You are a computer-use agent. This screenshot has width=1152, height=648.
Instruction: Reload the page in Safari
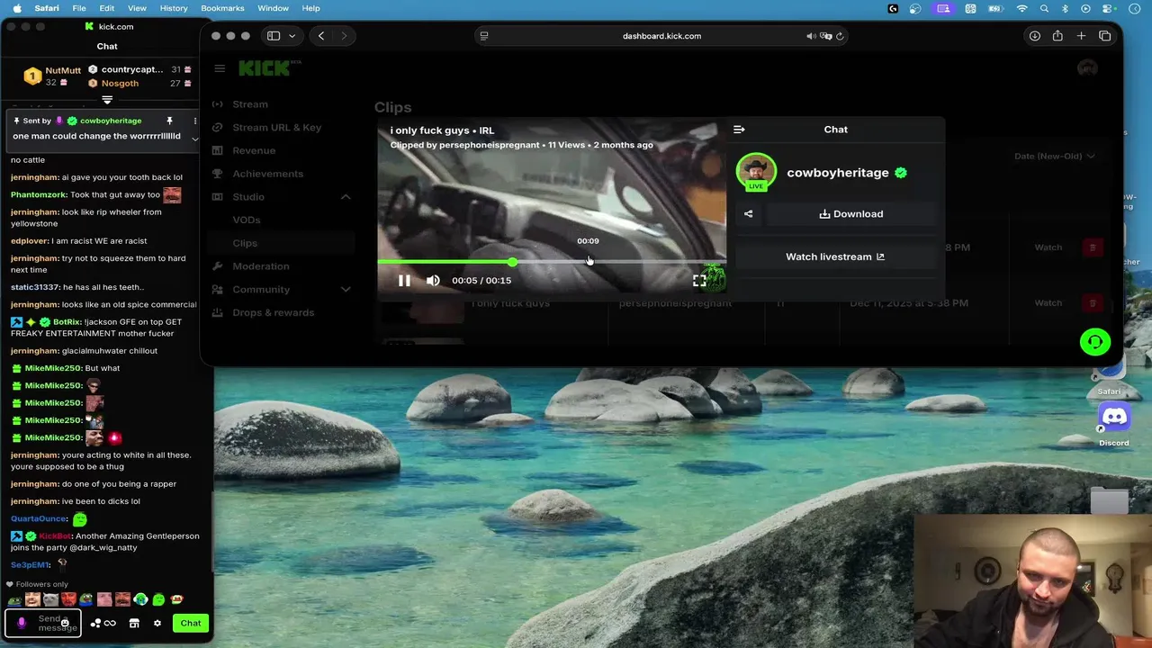click(840, 36)
